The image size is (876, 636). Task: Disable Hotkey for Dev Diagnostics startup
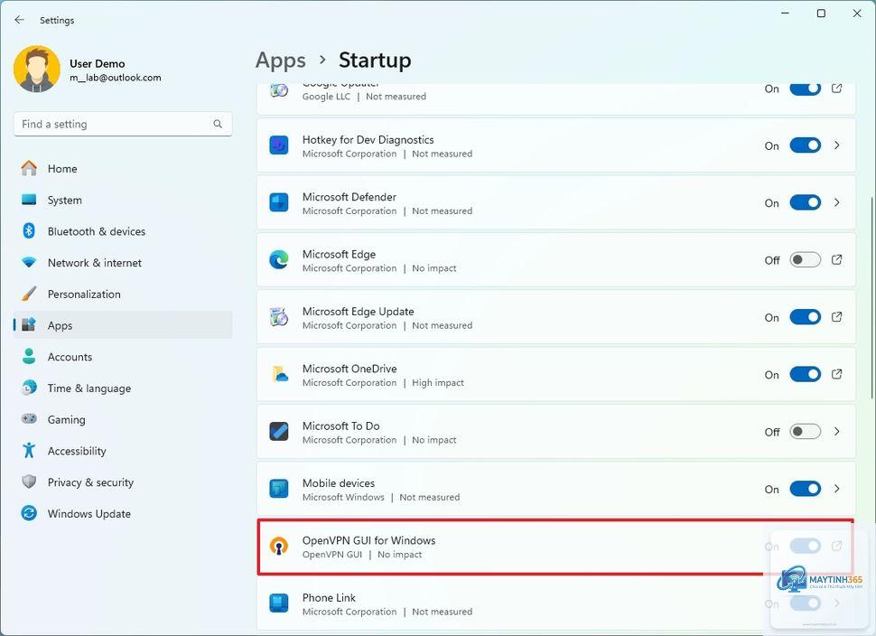point(805,145)
